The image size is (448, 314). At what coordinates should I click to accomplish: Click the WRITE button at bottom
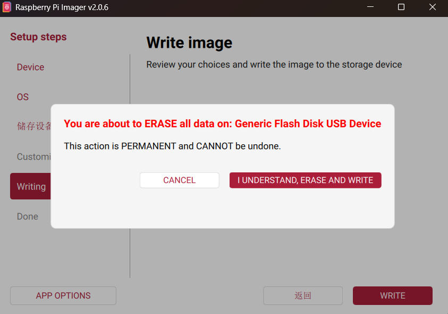point(392,295)
